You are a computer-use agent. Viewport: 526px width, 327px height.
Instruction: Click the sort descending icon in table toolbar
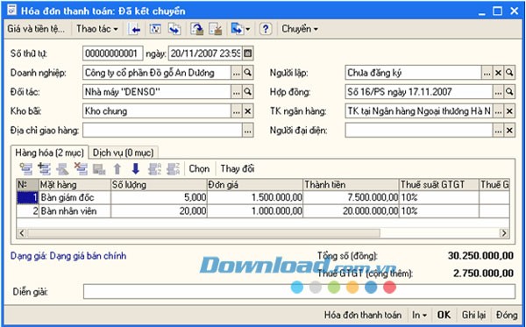click(x=173, y=168)
